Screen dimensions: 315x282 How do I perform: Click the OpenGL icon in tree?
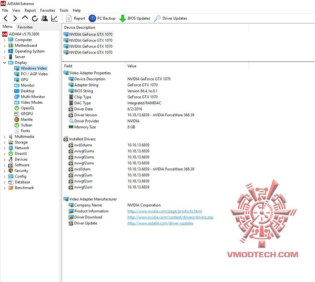click(17, 108)
